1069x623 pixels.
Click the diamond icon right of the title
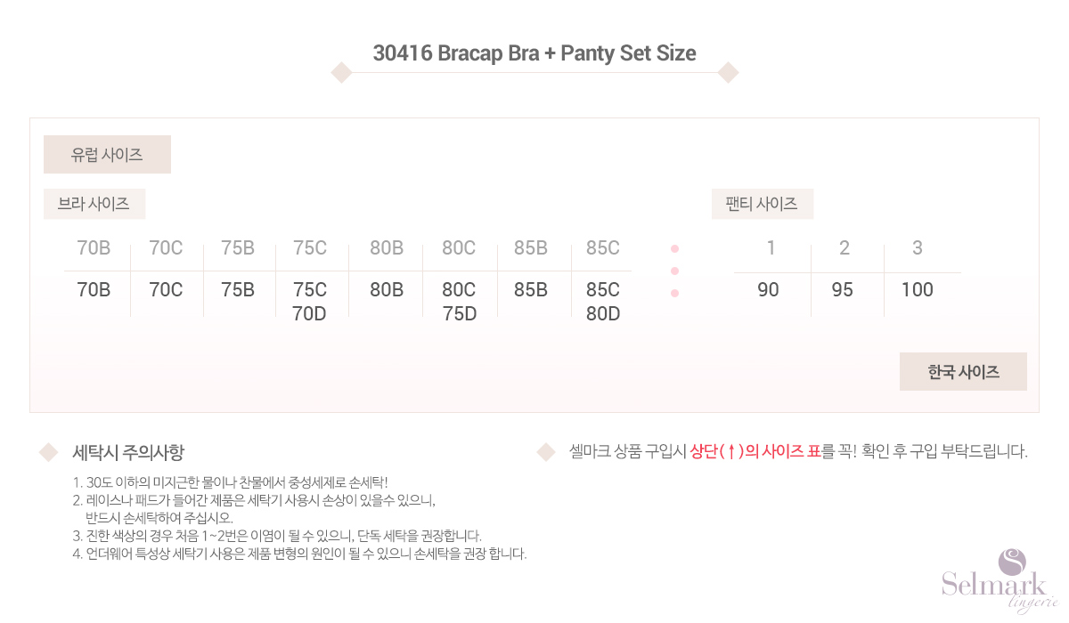[x=728, y=73]
